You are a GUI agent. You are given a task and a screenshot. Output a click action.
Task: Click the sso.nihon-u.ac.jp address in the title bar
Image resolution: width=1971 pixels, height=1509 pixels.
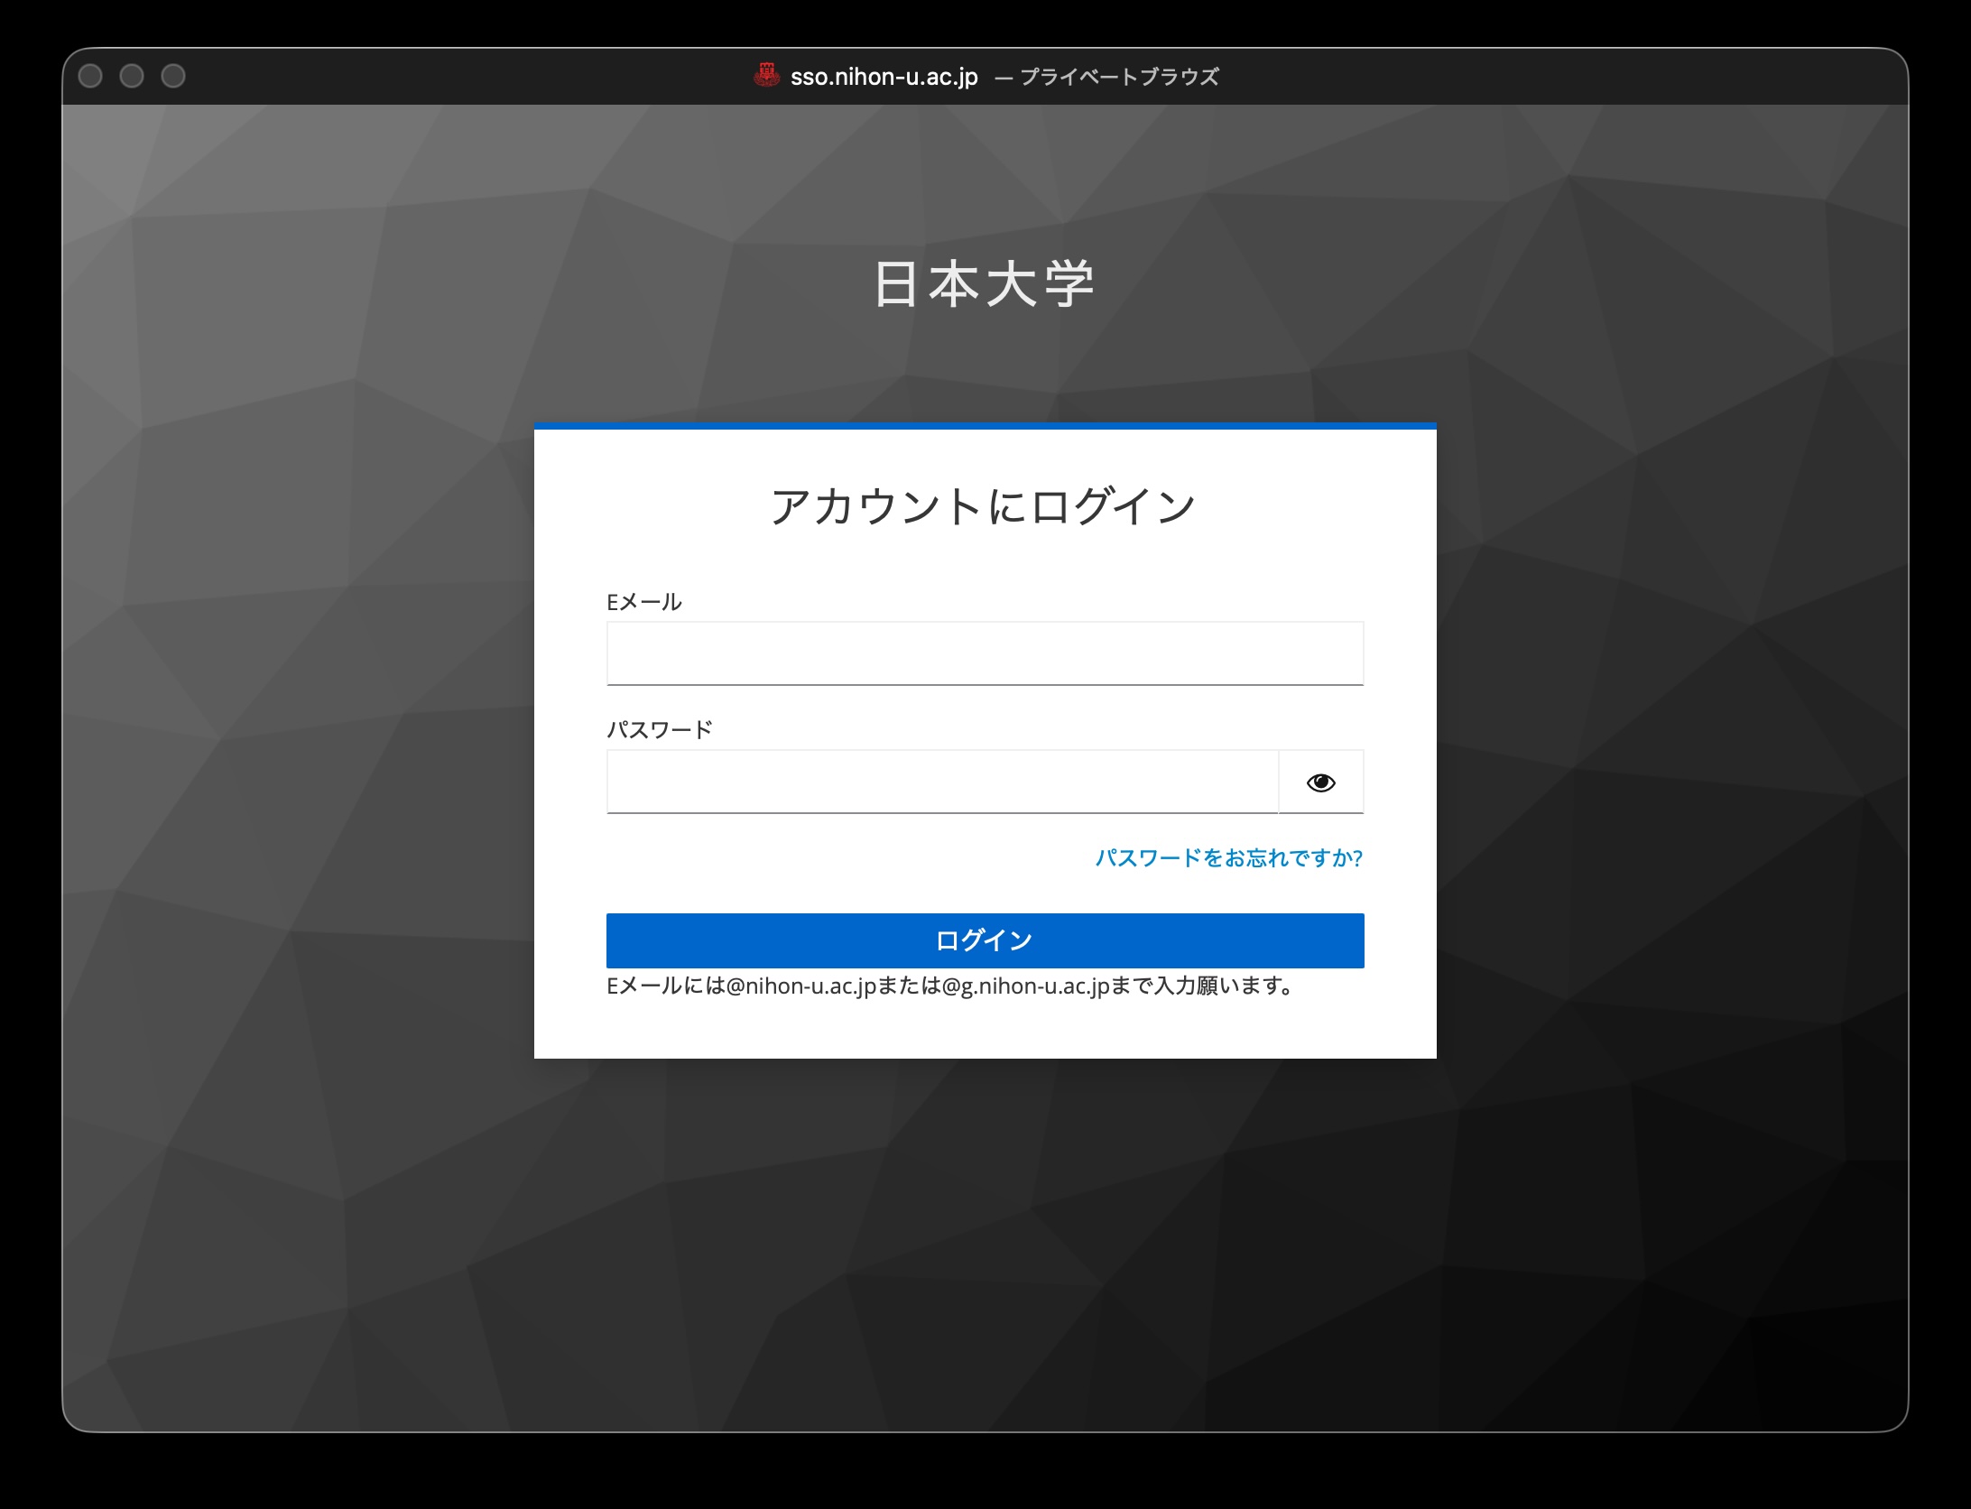click(x=884, y=77)
